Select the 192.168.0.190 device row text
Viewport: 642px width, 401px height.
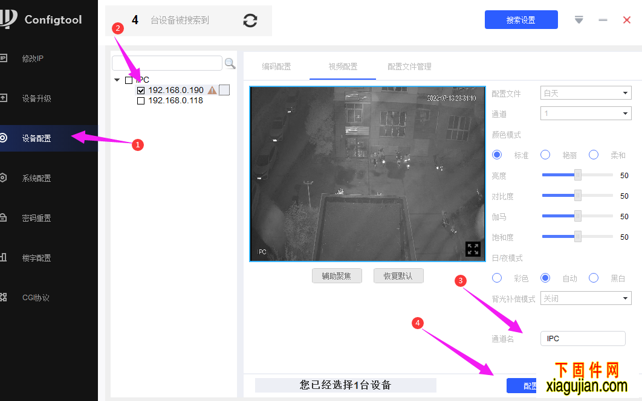coord(176,91)
